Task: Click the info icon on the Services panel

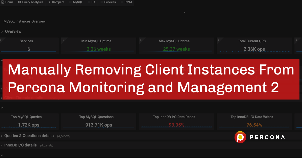Action: [1, 40]
